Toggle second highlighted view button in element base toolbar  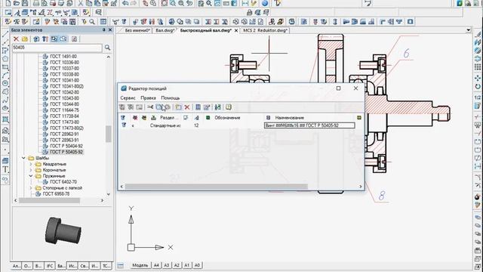click(x=63, y=39)
